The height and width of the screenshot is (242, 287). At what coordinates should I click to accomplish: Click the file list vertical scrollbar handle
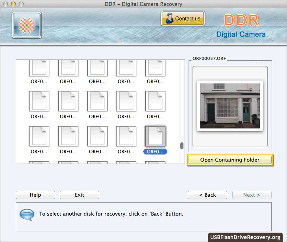click(x=182, y=146)
